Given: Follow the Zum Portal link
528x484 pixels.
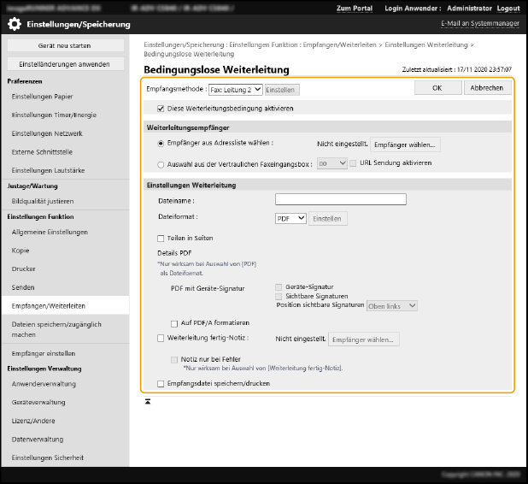Looking at the screenshot, I should [354, 8].
